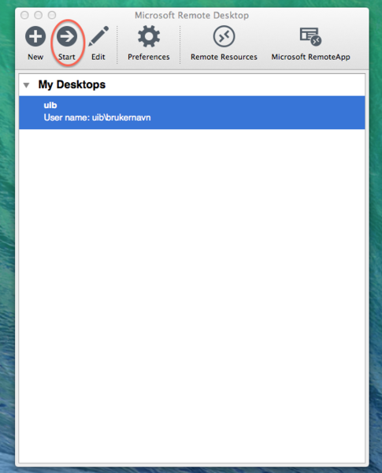
Task: Open Preferences via the gear icon
Action: tap(149, 36)
